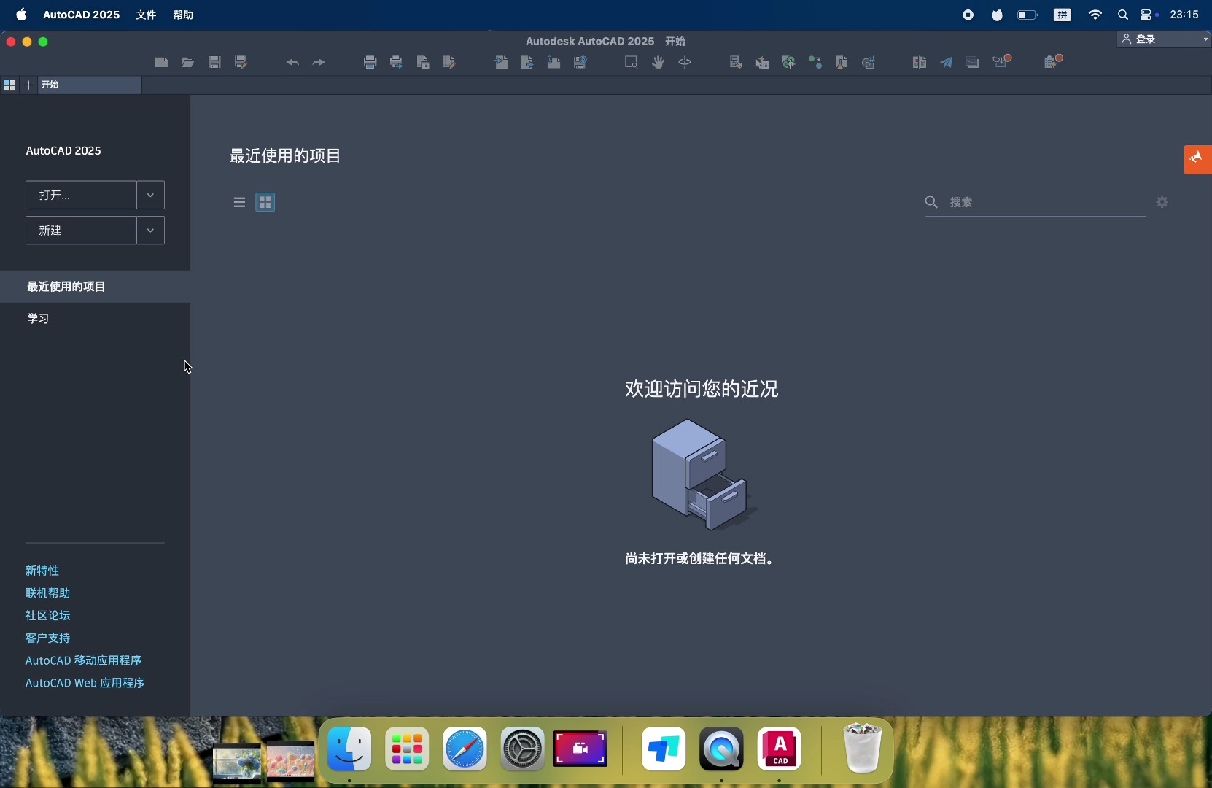
Task: Click the 新建 button
Action: 81,231
